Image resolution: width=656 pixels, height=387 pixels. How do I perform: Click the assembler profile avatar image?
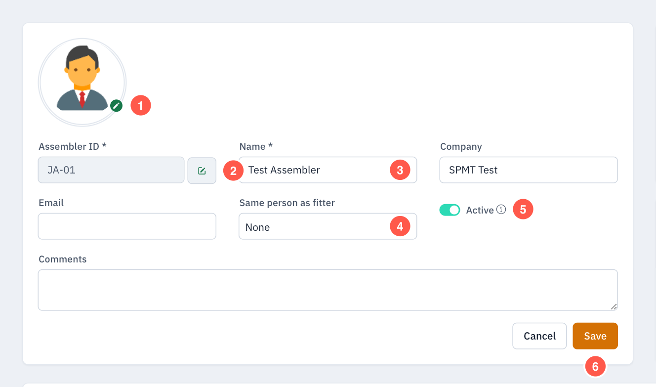(x=82, y=82)
